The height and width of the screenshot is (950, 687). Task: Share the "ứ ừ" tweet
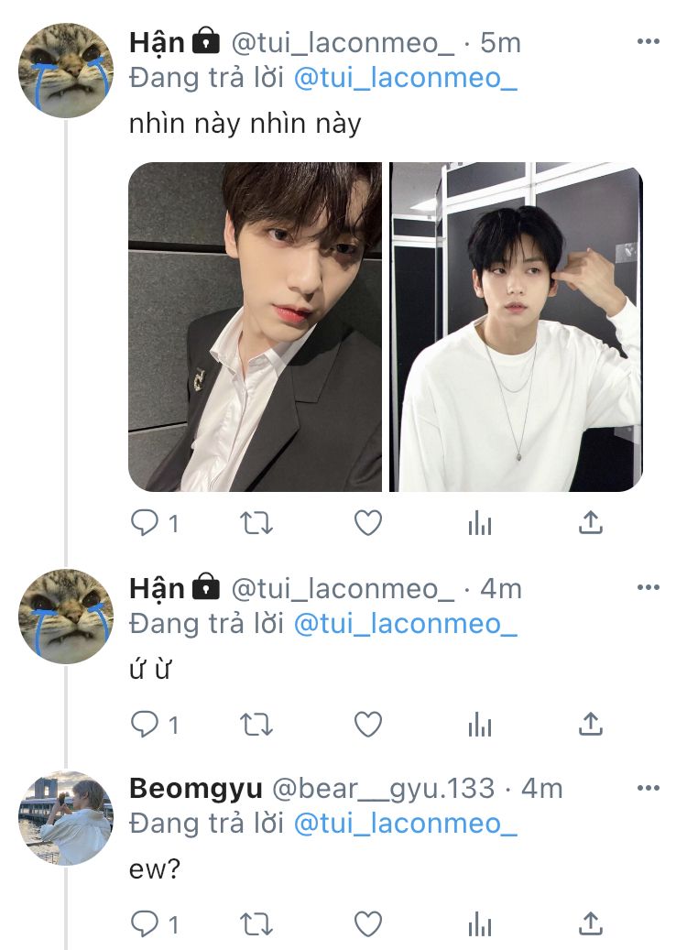pyautogui.click(x=592, y=725)
